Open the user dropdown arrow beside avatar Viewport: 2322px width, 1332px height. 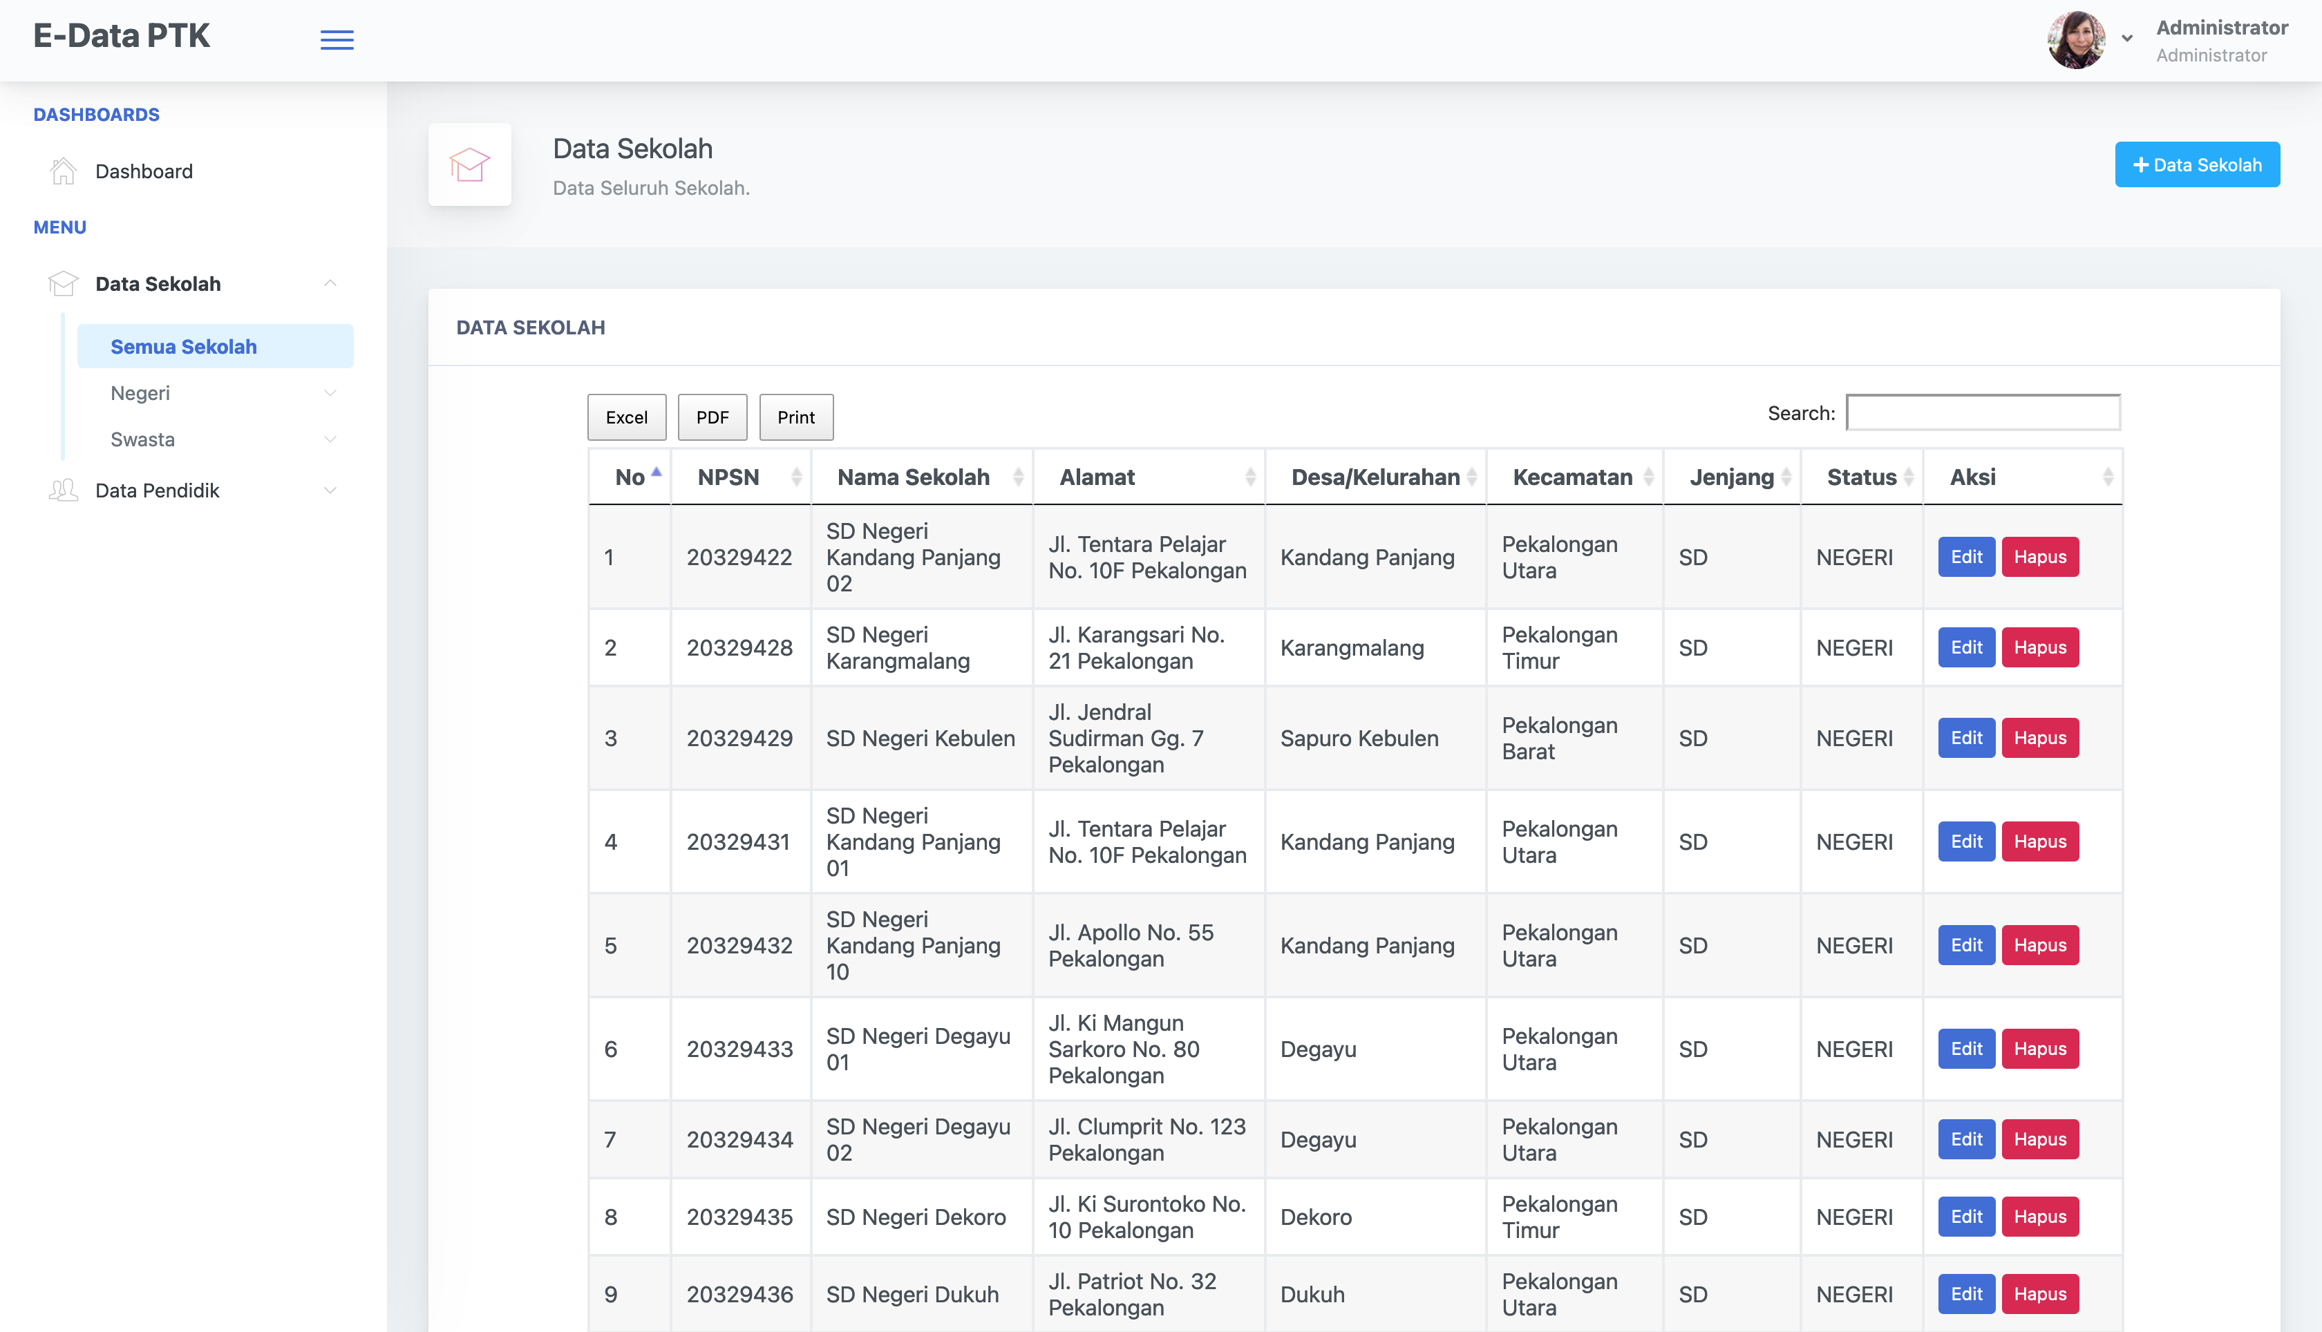pyautogui.click(x=2127, y=39)
